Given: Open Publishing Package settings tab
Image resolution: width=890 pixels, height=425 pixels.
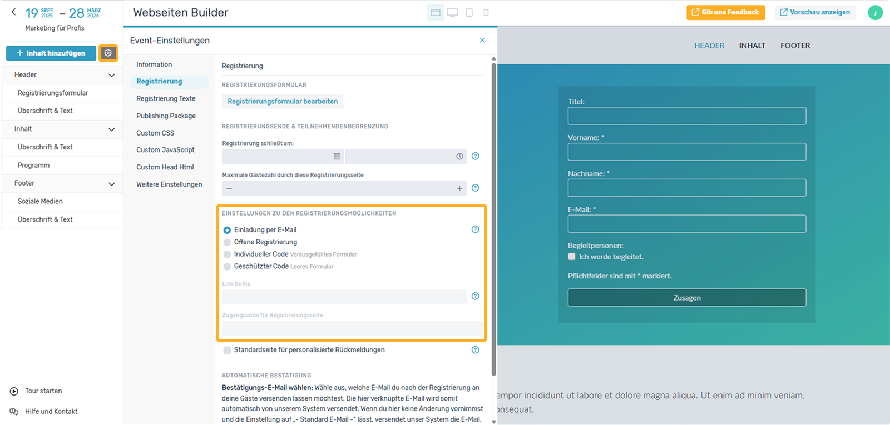Looking at the screenshot, I should click(166, 116).
